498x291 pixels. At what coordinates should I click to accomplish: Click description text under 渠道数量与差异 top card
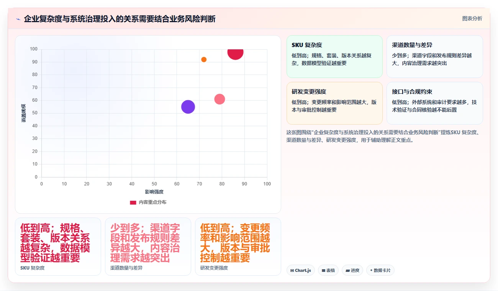(x=432, y=59)
